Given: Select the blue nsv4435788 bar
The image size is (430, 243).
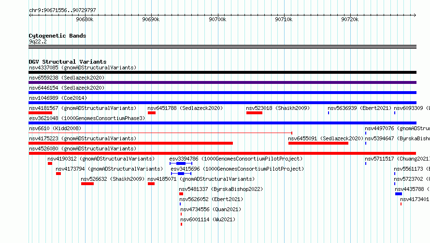Looking at the screenshot, I should [399, 194].
